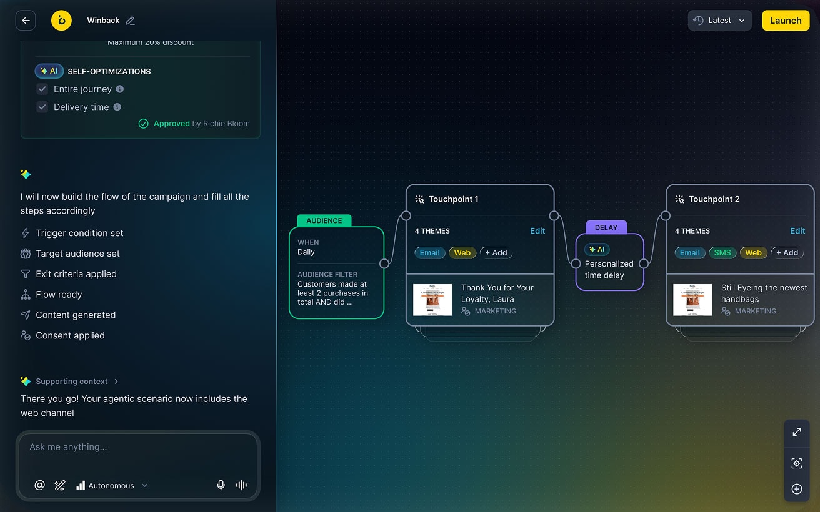This screenshot has width=820, height=512.
Task: Click the pencil icon to rename Winback
Action: tap(130, 21)
